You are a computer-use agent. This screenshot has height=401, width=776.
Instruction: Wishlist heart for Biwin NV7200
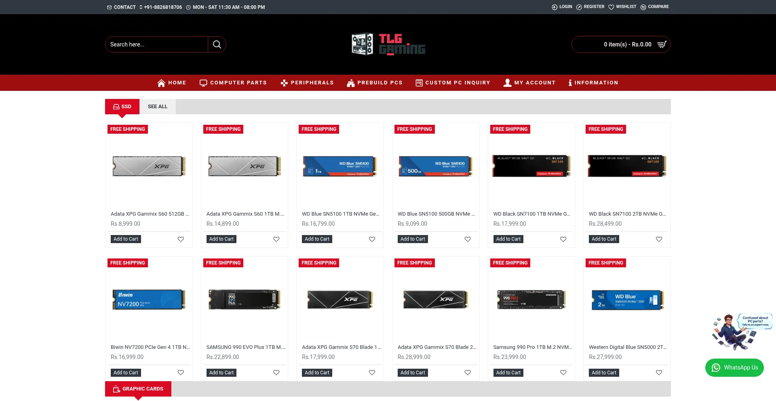181,372
